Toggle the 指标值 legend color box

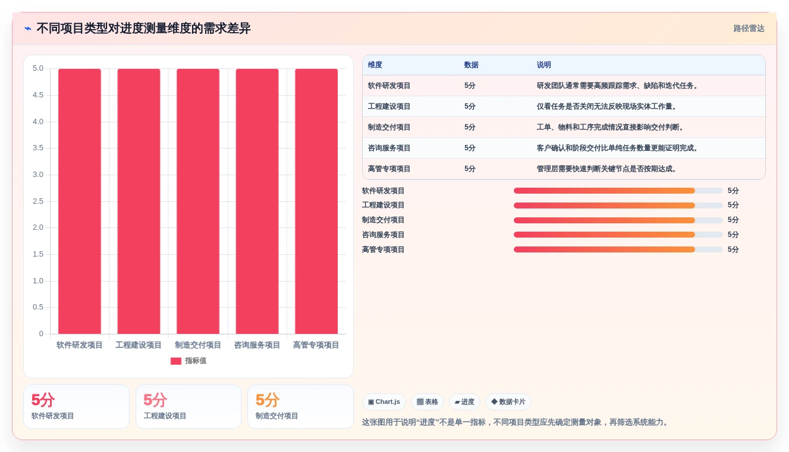176,361
